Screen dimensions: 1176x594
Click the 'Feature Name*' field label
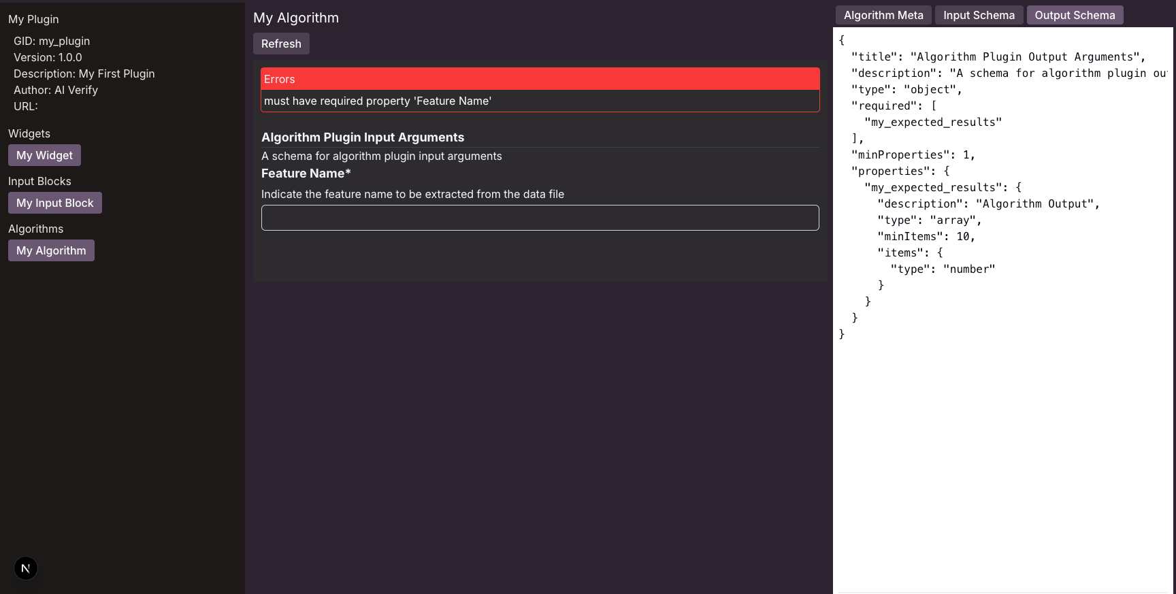pos(306,174)
